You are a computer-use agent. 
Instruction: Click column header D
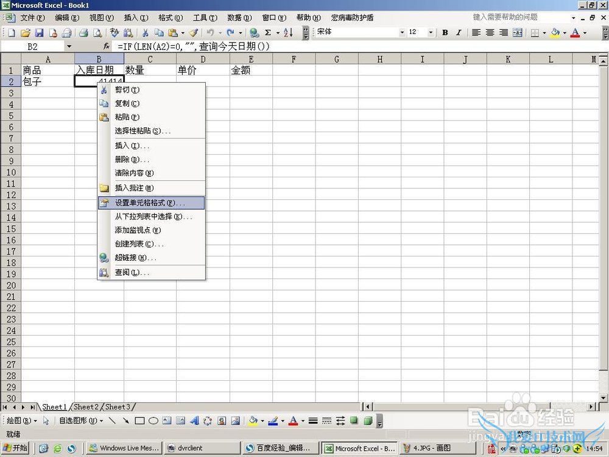[x=203, y=59]
